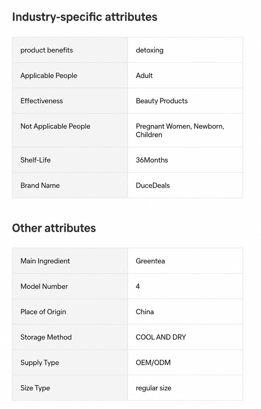Select the Shelf-Life label

point(35,160)
